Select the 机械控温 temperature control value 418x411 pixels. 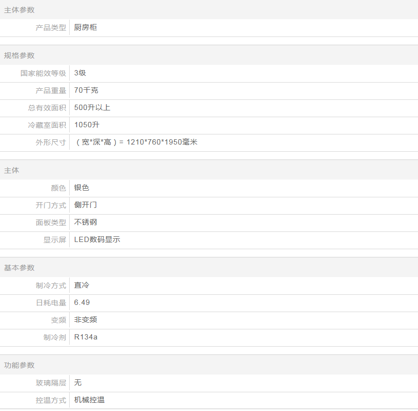tap(89, 400)
